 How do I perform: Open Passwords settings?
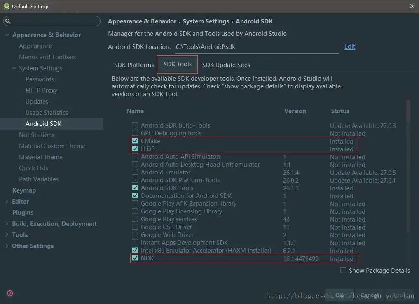[40, 79]
